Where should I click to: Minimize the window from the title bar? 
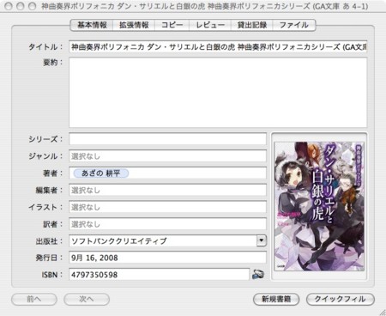coord(21,6)
